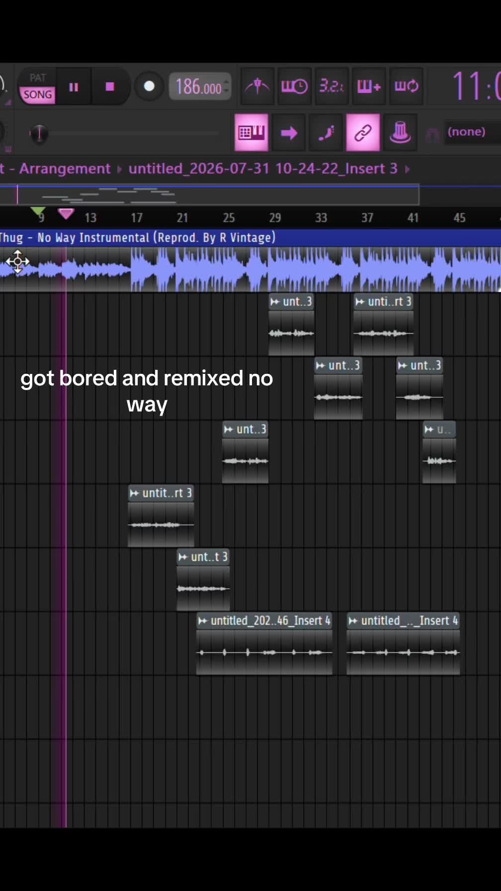Enable wait for input before recording
The image size is (501, 891).
point(294,87)
